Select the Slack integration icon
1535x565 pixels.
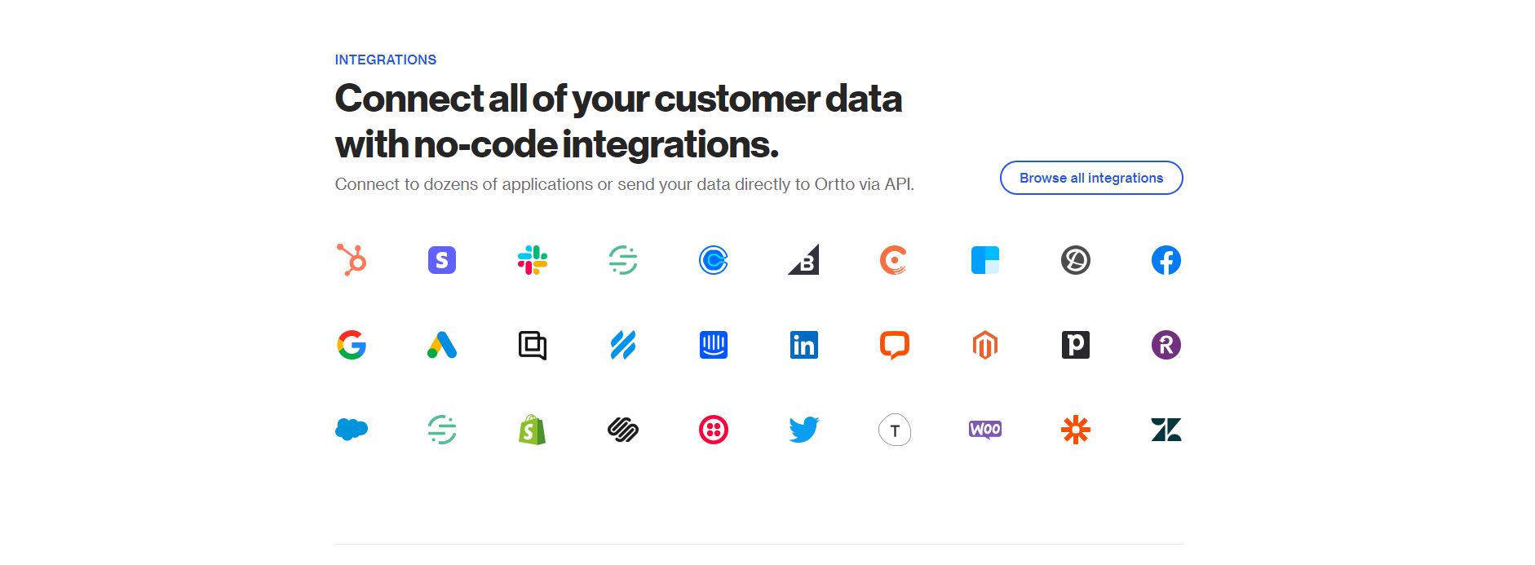tap(533, 260)
